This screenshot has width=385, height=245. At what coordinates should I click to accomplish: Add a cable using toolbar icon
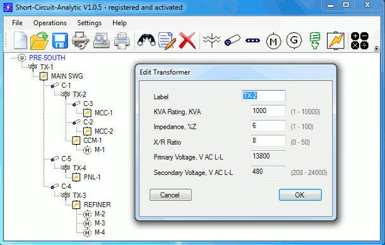pos(232,40)
